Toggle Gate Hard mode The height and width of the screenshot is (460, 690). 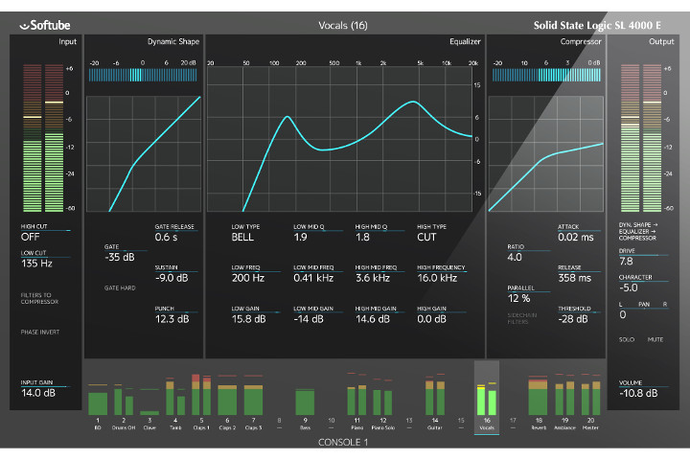click(122, 287)
